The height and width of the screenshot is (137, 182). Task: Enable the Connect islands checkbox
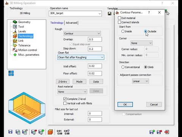point(119,22)
